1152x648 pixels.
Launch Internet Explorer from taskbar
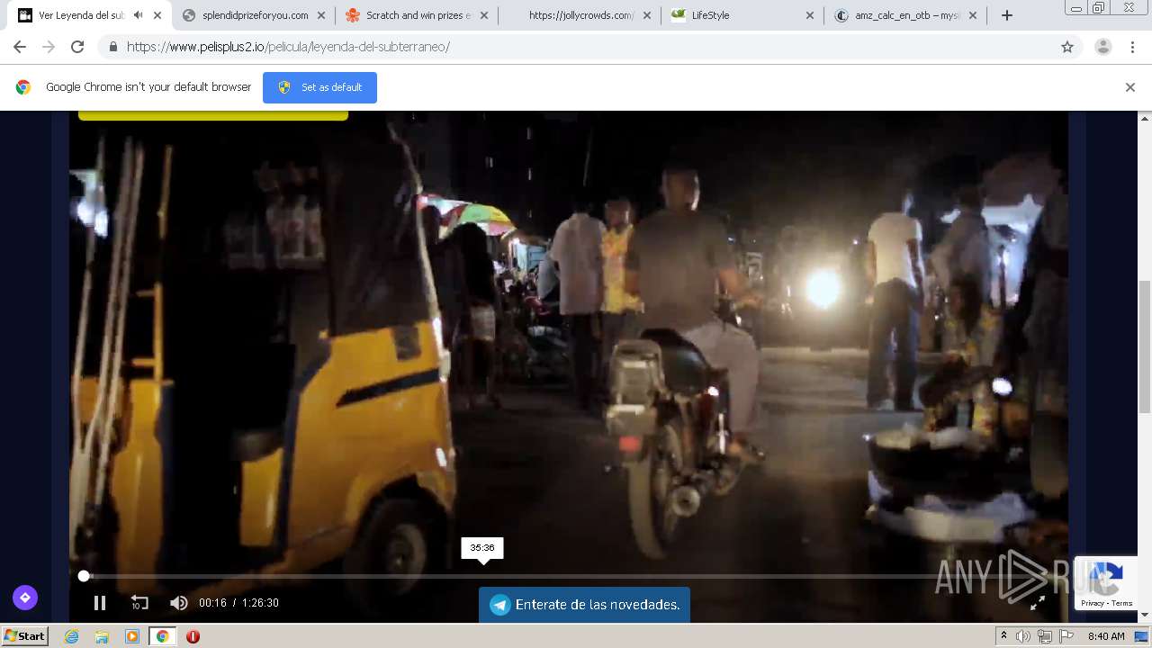[72, 636]
